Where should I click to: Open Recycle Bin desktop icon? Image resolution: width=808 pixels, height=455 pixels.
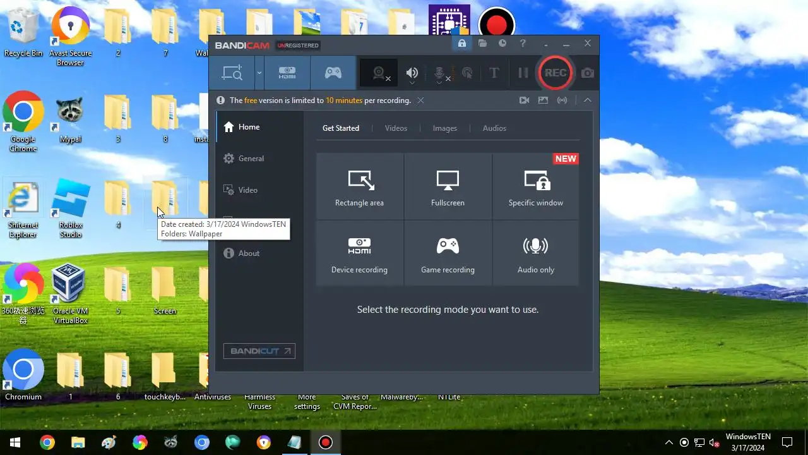click(23, 32)
